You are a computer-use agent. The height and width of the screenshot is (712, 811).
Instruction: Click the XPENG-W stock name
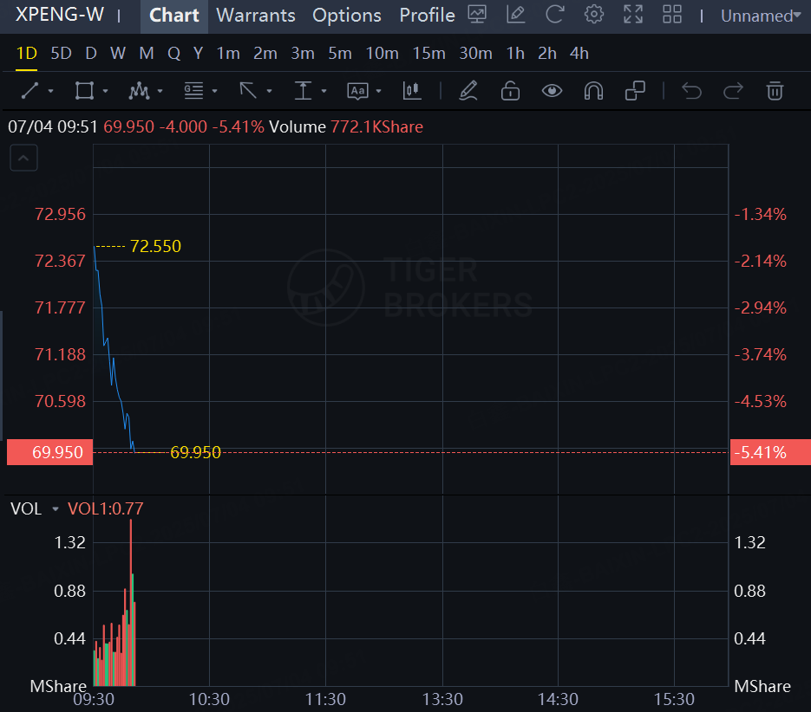[x=60, y=15]
